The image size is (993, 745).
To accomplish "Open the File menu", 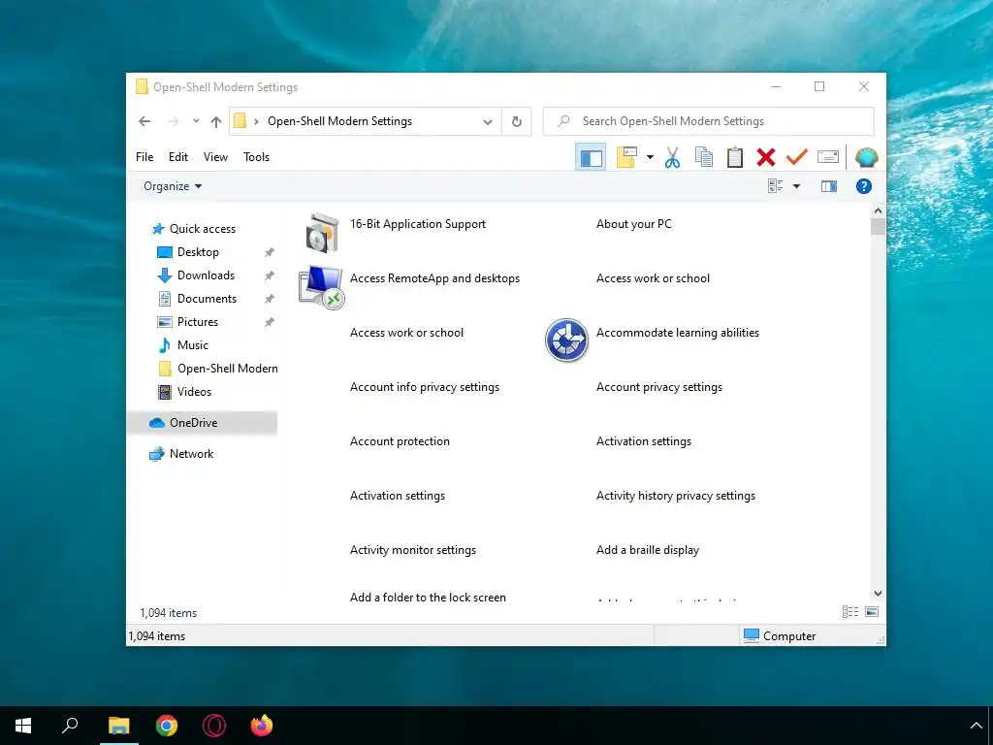I will [144, 157].
